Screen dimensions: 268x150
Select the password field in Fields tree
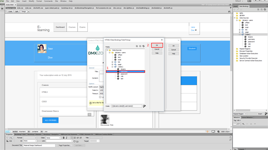pyautogui.click(x=124, y=74)
